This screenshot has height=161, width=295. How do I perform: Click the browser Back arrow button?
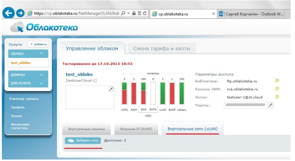tap(8, 13)
